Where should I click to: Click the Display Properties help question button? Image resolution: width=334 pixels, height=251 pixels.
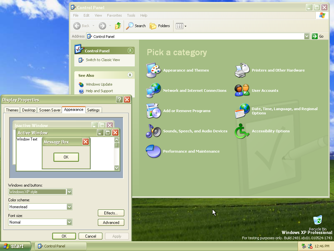tap(119, 99)
